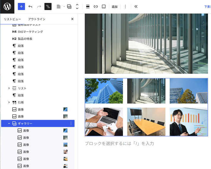
Task: Select first 段落 block below 製品の特長
Action: 38,46
